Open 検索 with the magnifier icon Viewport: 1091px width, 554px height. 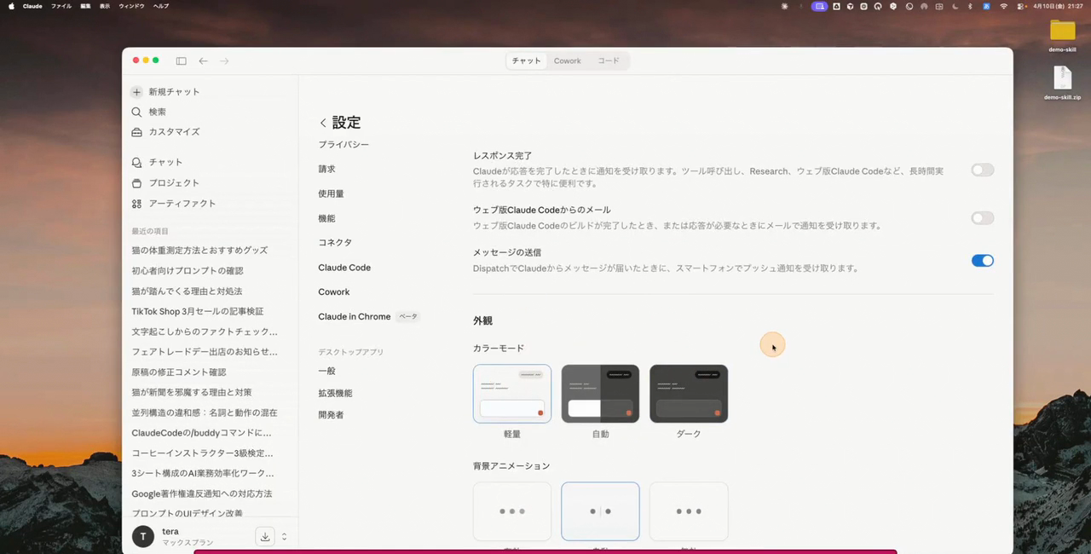pyautogui.click(x=136, y=112)
